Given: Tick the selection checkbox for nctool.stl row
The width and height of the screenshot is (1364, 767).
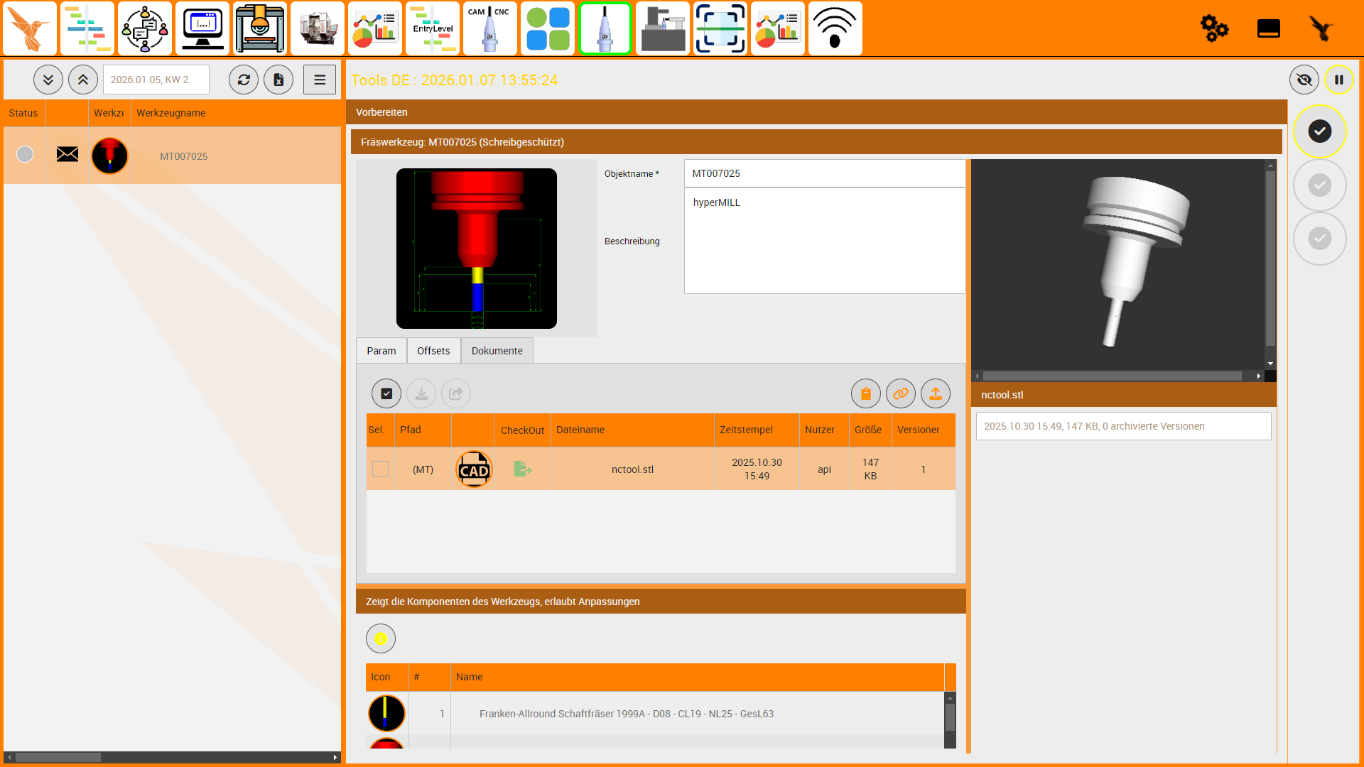Looking at the screenshot, I should click(380, 469).
